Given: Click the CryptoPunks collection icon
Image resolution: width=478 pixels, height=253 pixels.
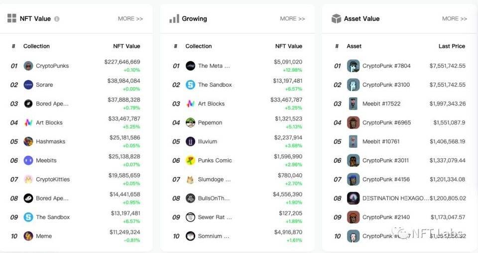Looking at the screenshot, I should [x=28, y=66].
